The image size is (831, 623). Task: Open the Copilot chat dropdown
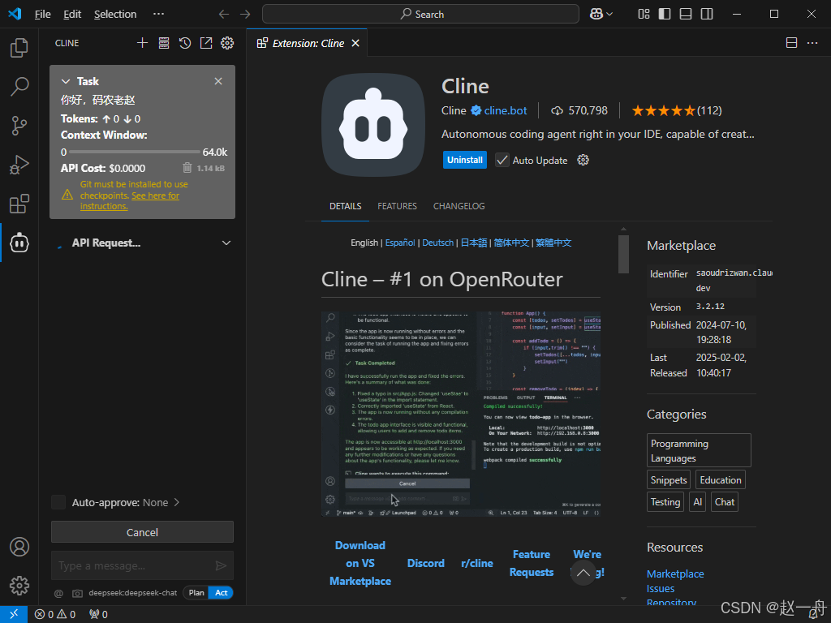coord(601,15)
